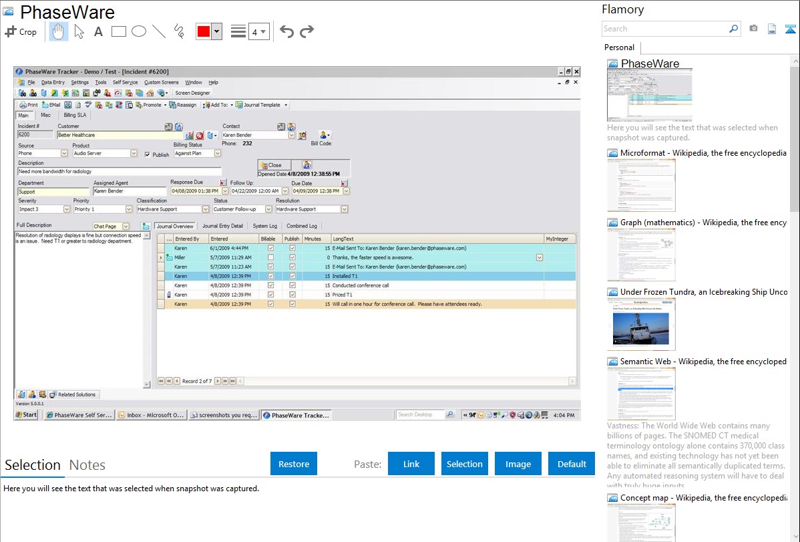Open the Under Frozen Tundra snapshot thumbnail
Screen dimensions: 800x542
point(641,324)
